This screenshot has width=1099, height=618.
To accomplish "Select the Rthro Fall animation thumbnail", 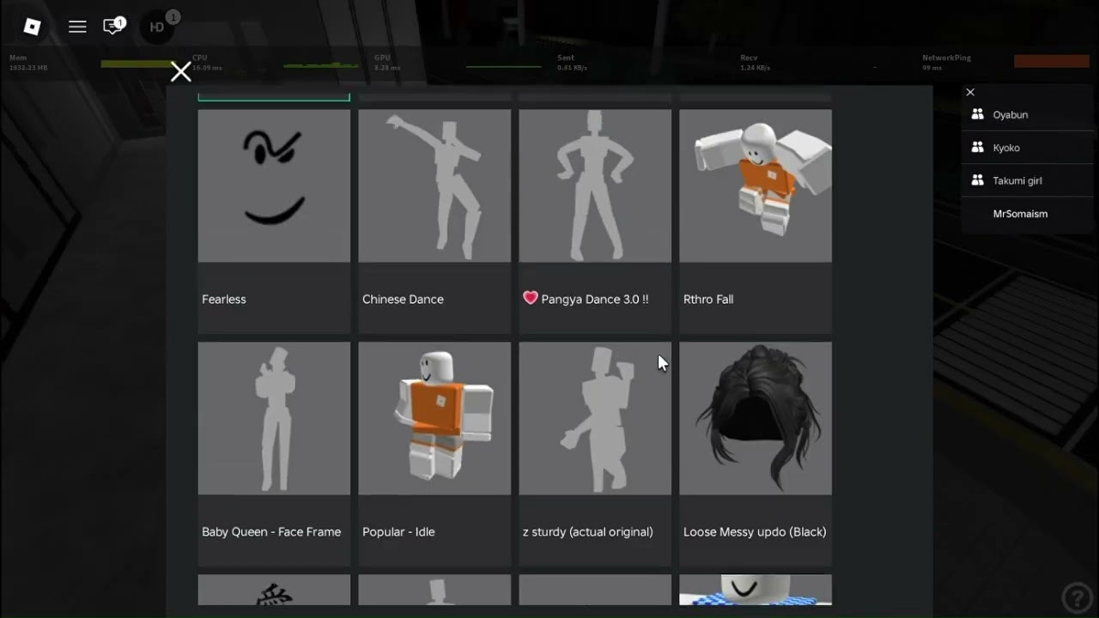I will 756,185.
